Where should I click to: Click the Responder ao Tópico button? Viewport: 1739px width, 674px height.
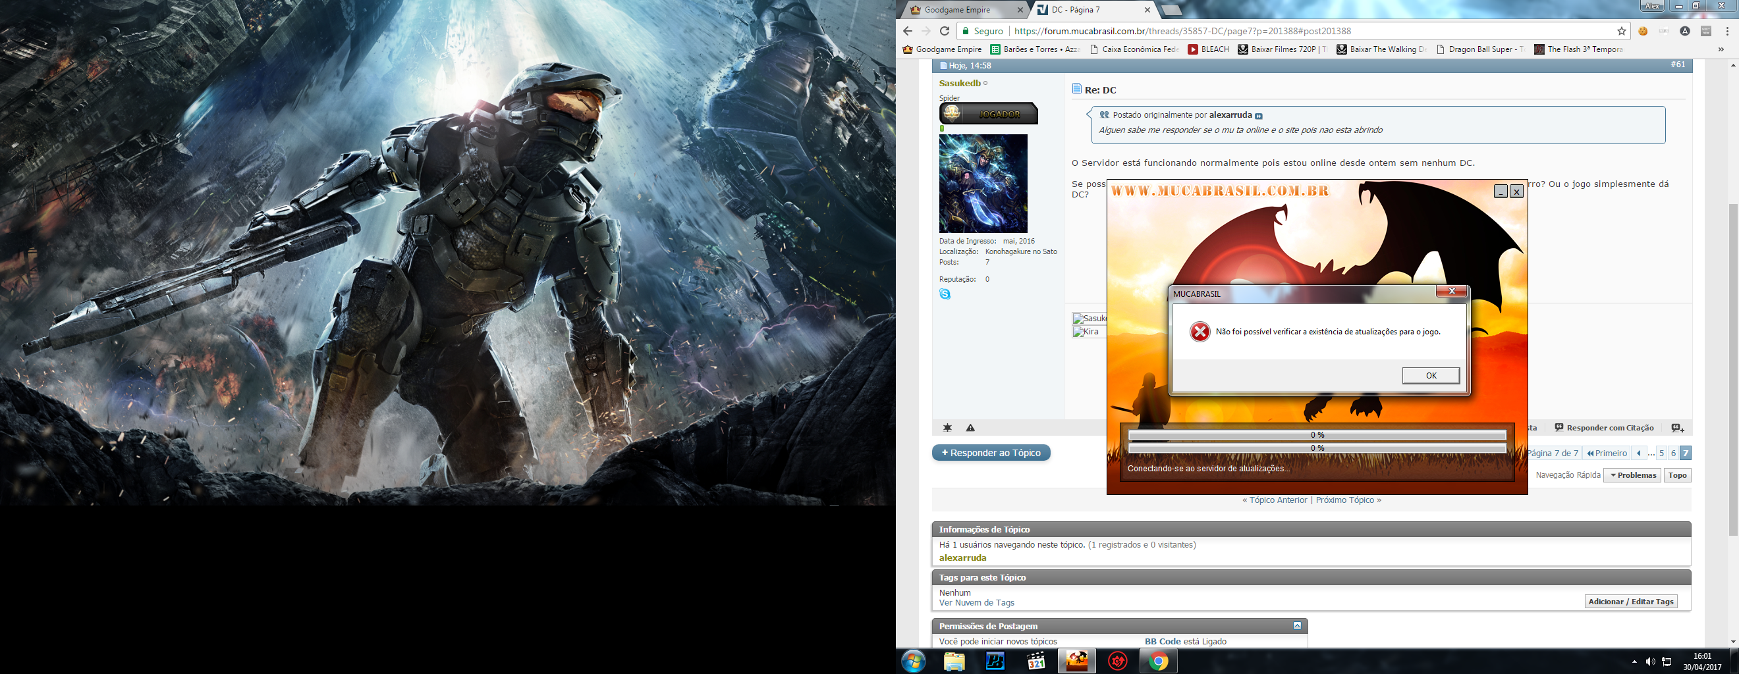pyautogui.click(x=990, y=453)
